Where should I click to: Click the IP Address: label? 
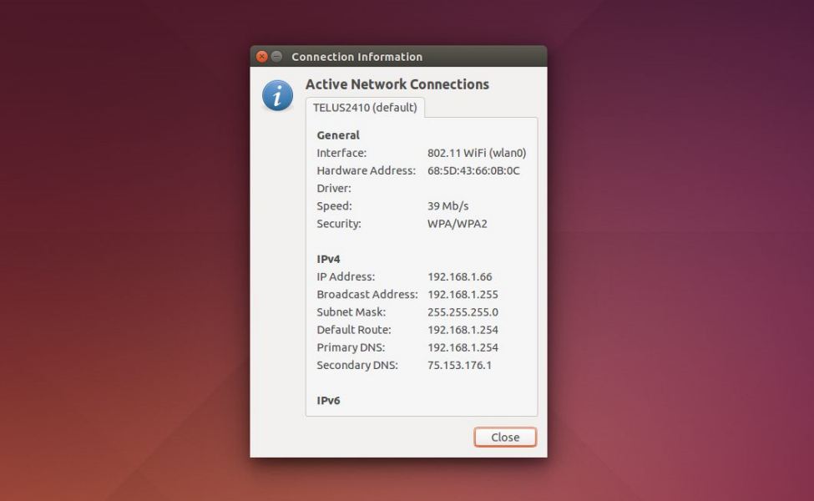click(346, 276)
